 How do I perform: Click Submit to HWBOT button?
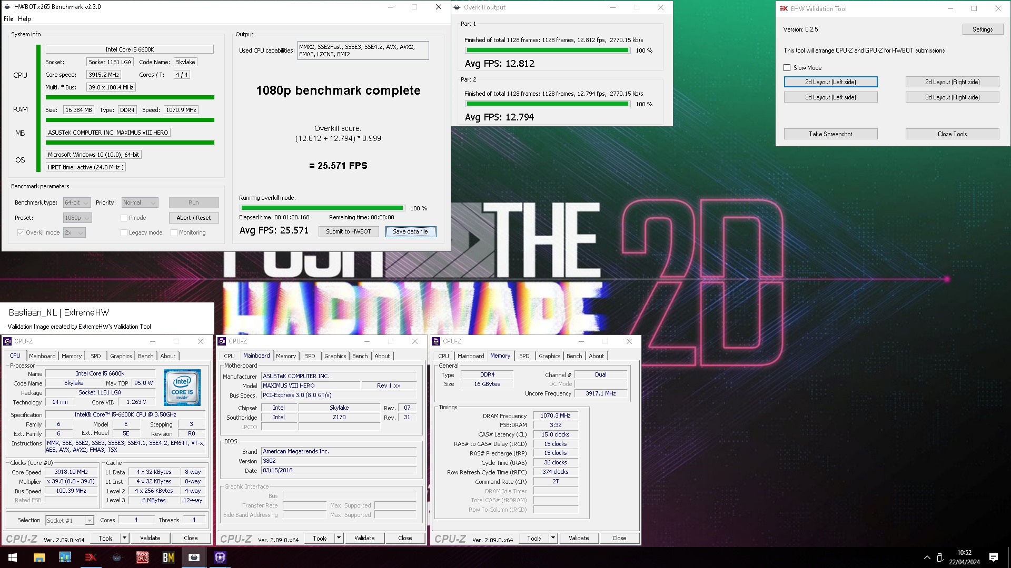(349, 231)
